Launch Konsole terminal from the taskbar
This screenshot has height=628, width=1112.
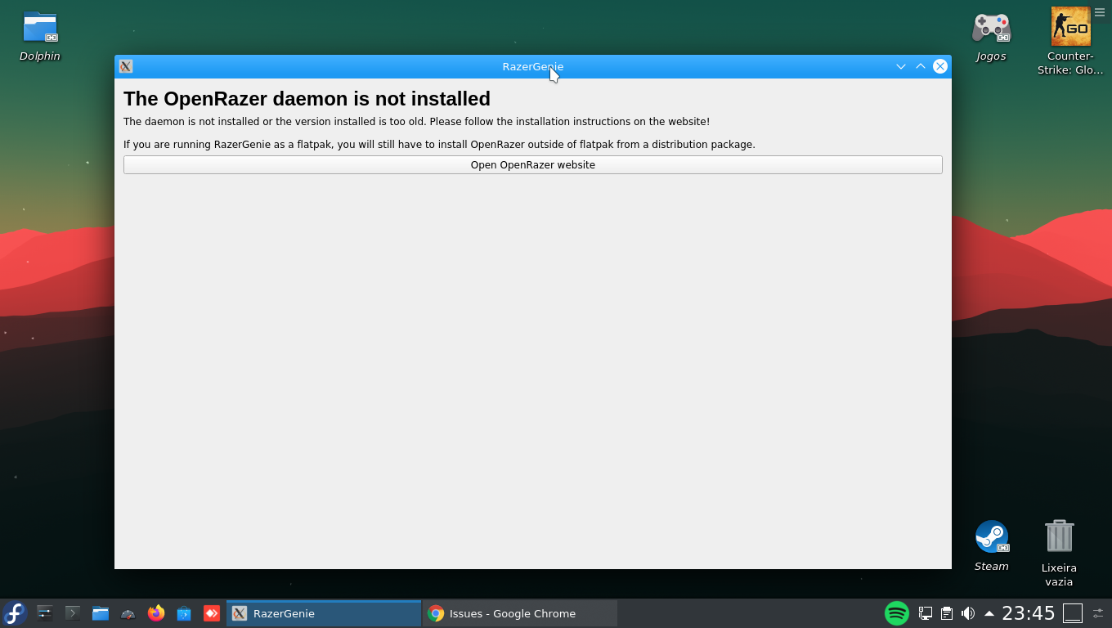tap(72, 612)
